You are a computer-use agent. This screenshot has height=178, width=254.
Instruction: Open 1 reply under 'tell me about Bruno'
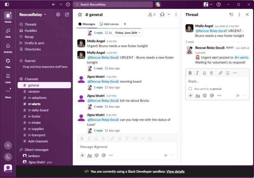pyautogui.click(x=98, y=107)
